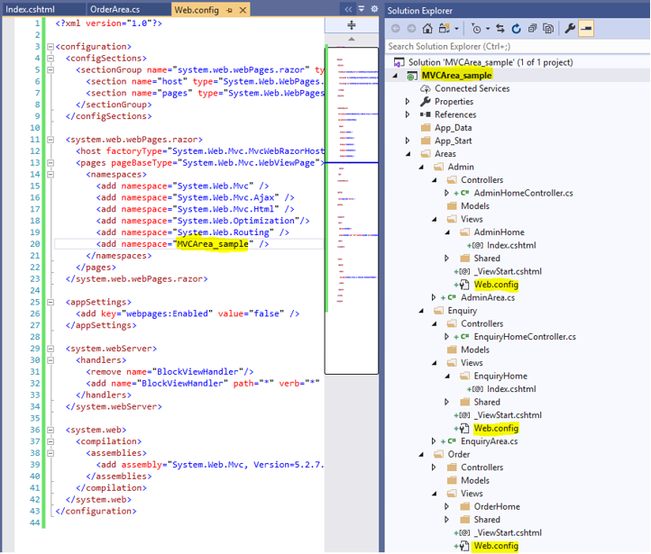The width and height of the screenshot is (651, 554).
Task: Open the active files dropdown arrow
Action: click(362, 9)
